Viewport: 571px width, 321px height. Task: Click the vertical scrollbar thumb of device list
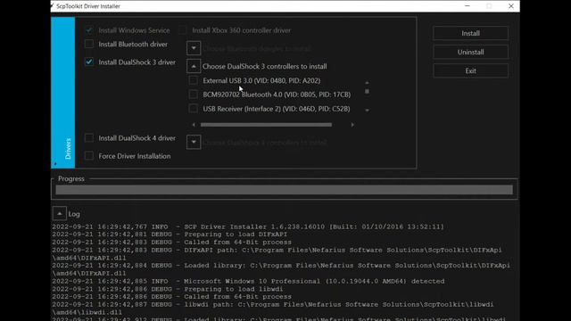tap(367, 91)
